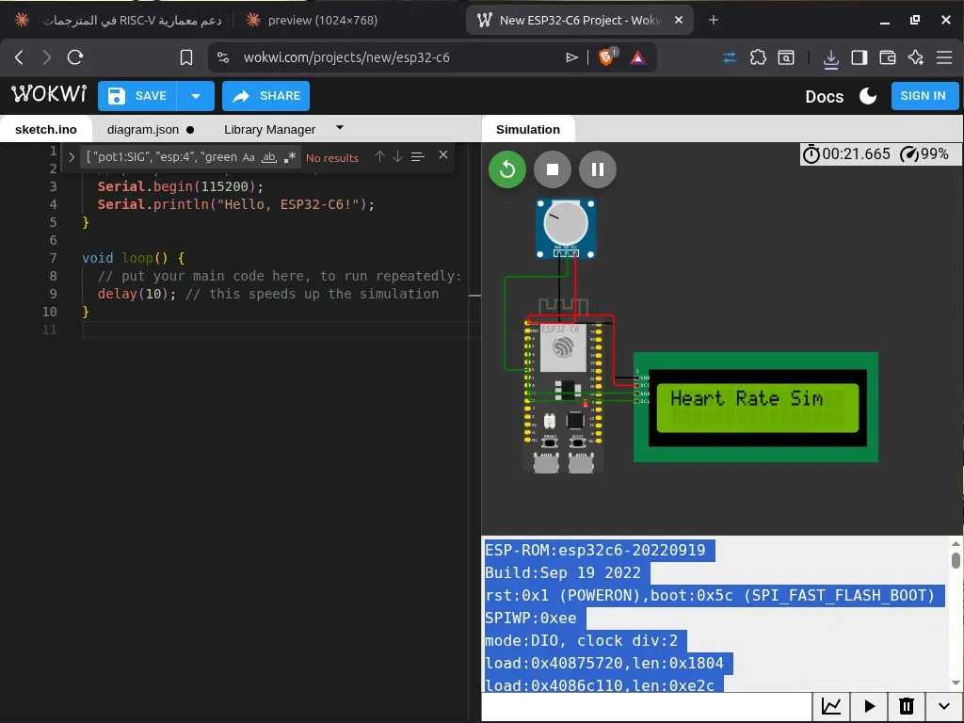Open Brave Shields icon

607,56
